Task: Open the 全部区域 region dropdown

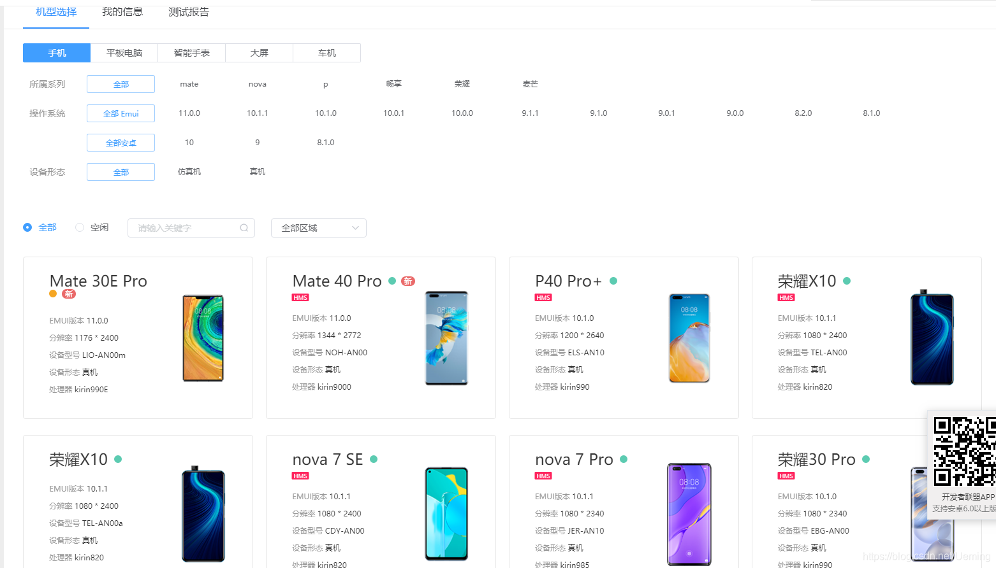Action: [x=319, y=228]
